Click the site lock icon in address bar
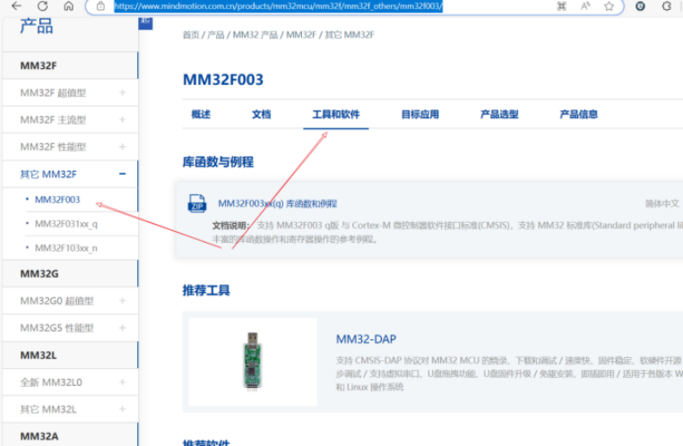This screenshot has width=683, height=446. point(101,6)
